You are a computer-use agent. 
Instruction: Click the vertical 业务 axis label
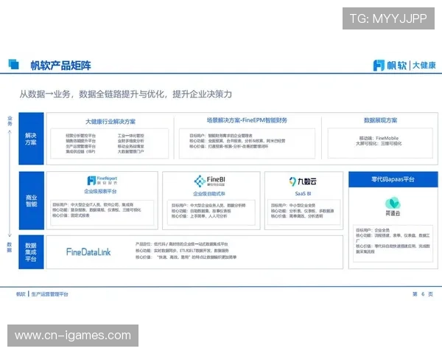pyautogui.click(x=10, y=121)
